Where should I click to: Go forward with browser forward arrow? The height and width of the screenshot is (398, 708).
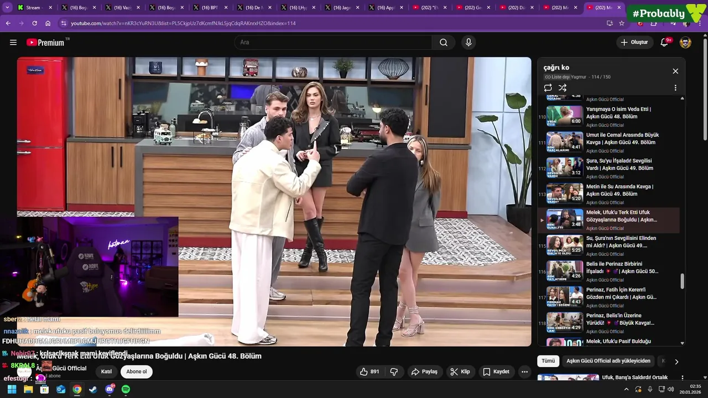(21, 23)
